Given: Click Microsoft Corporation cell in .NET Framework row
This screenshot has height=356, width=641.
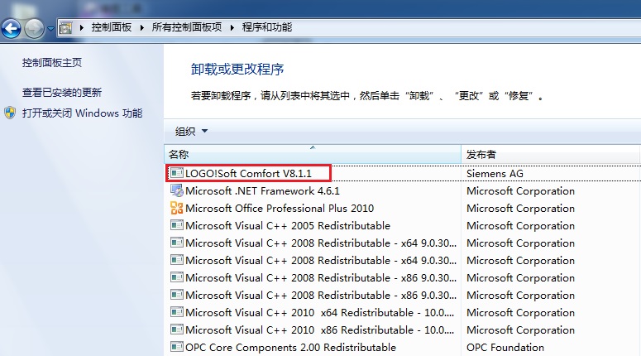Looking at the screenshot, I should click(520, 191).
